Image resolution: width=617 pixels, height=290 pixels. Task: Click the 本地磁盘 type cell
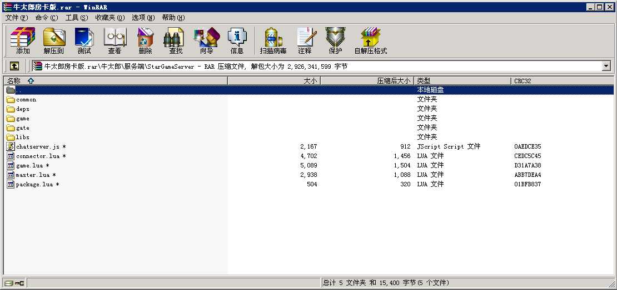pyautogui.click(x=430, y=90)
